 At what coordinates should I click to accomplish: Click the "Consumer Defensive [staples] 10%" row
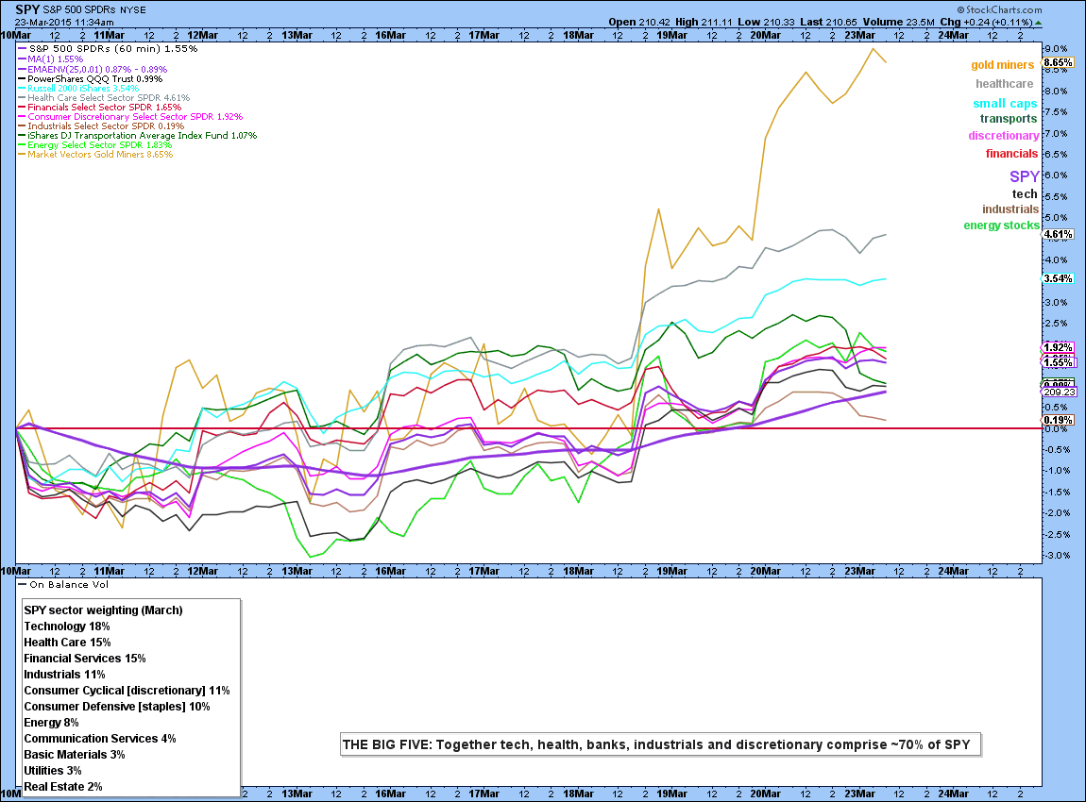[117, 707]
